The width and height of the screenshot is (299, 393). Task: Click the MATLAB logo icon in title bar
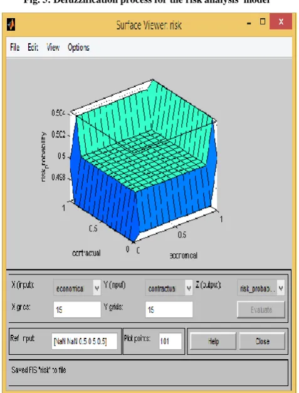point(11,24)
